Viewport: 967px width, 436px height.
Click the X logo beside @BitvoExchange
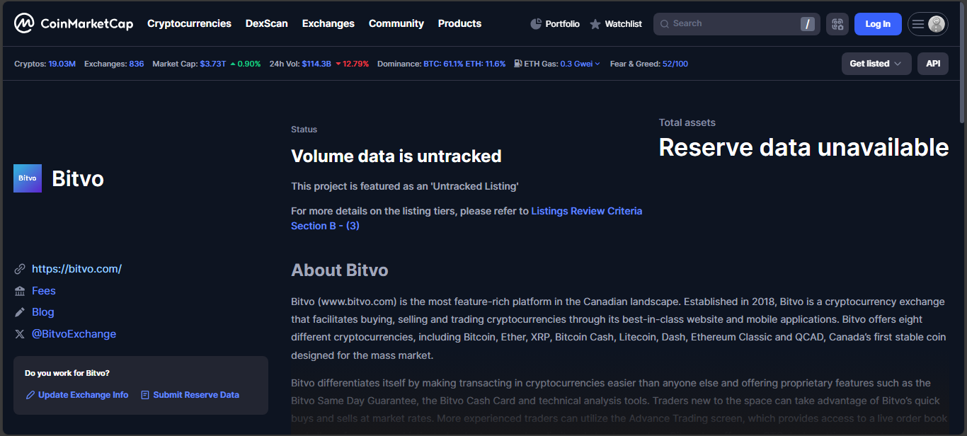point(20,334)
